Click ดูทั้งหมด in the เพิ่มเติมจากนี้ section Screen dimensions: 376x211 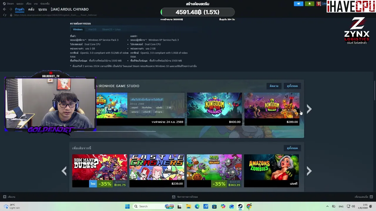(292, 148)
